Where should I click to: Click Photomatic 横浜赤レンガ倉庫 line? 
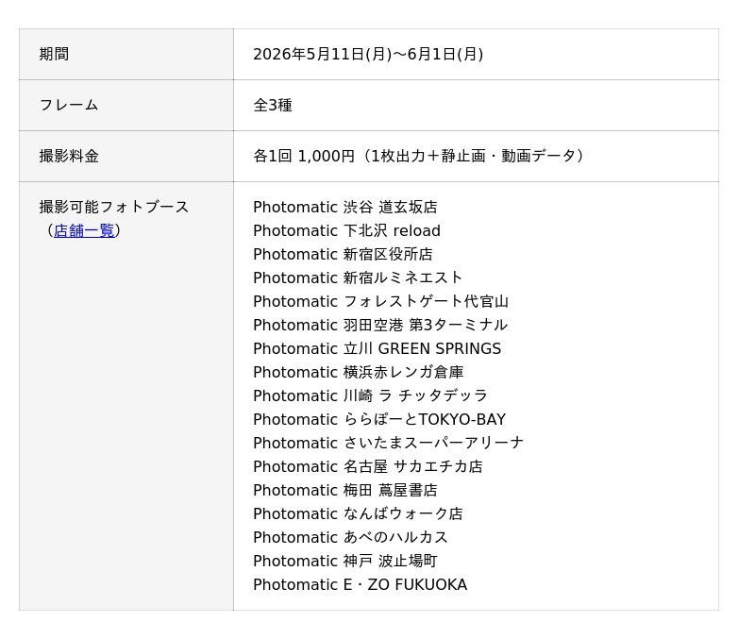[359, 372]
